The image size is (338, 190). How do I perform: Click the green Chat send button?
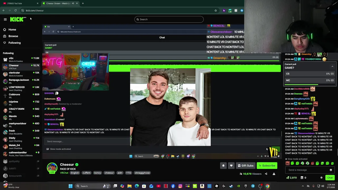point(330,178)
